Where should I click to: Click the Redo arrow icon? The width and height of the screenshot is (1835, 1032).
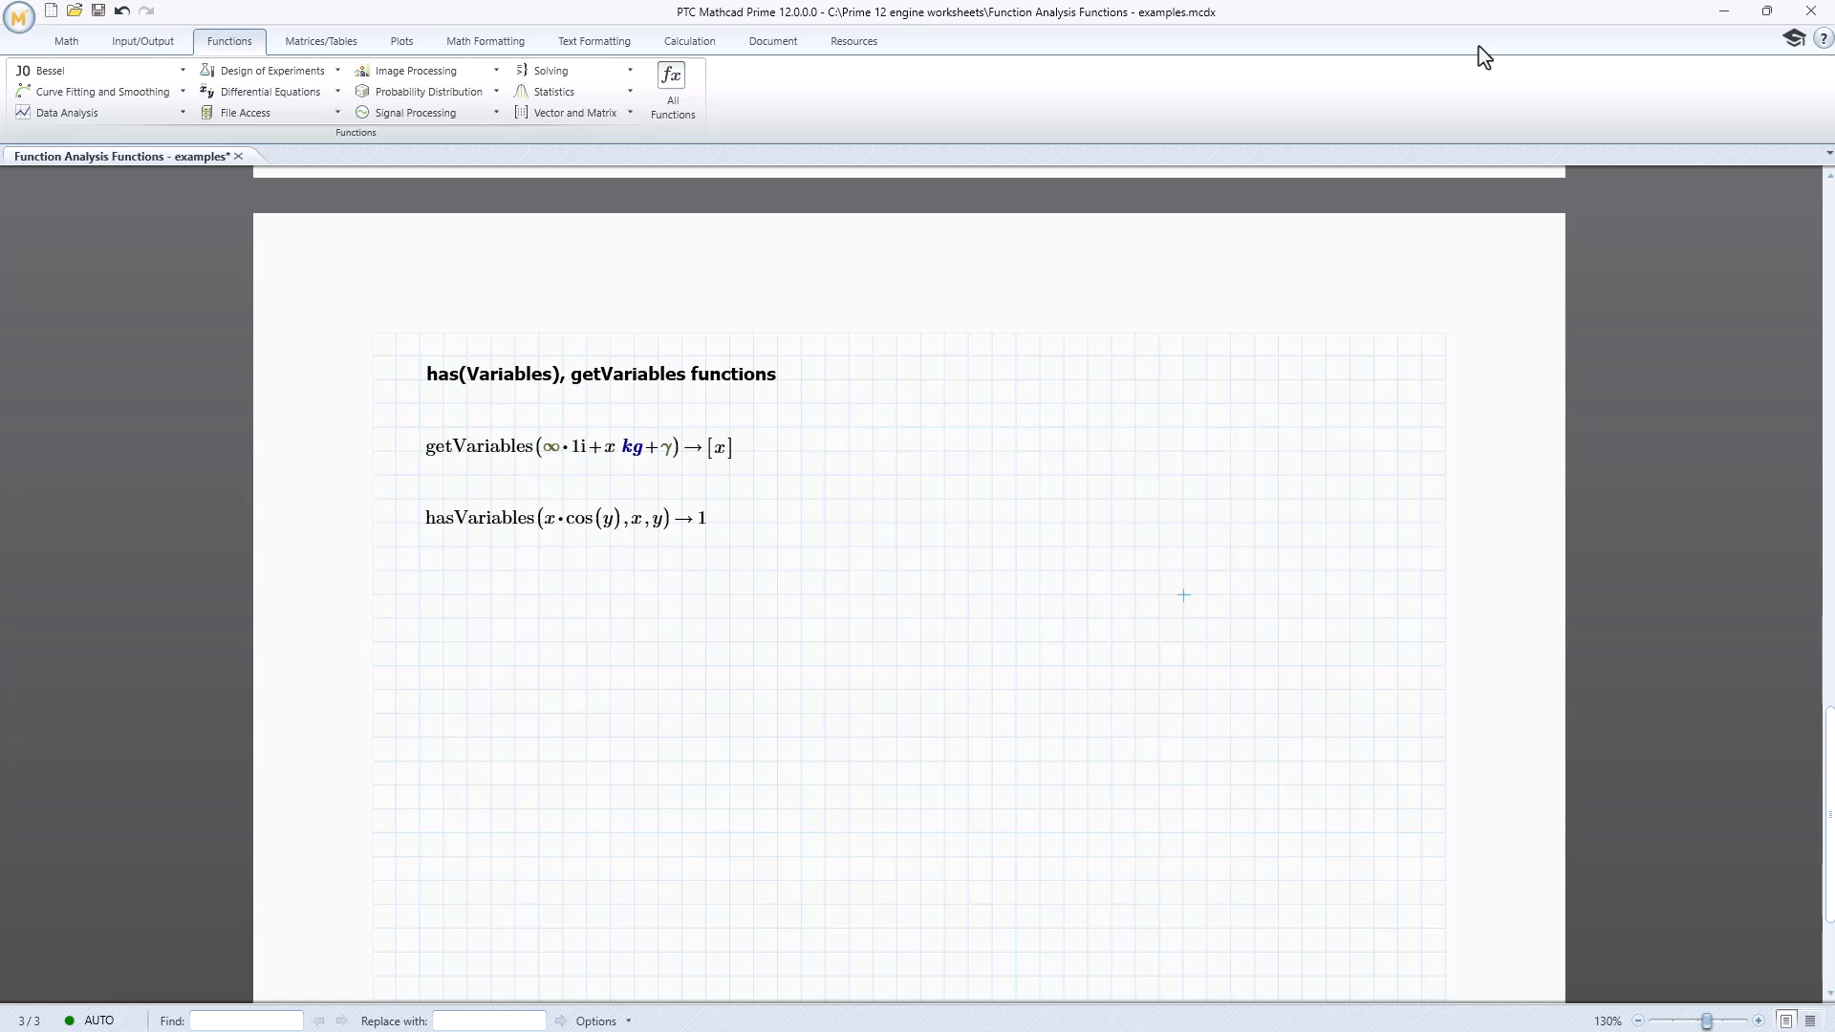tap(146, 11)
